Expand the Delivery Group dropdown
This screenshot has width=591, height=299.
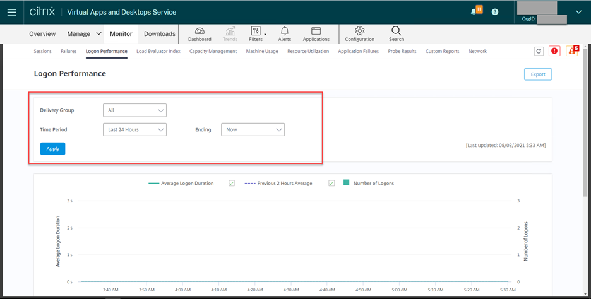[134, 110]
